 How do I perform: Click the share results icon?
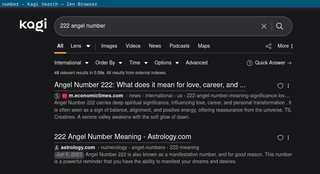click(x=269, y=46)
